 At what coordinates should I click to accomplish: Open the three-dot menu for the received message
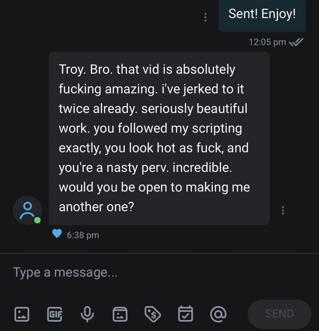point(283,210)
